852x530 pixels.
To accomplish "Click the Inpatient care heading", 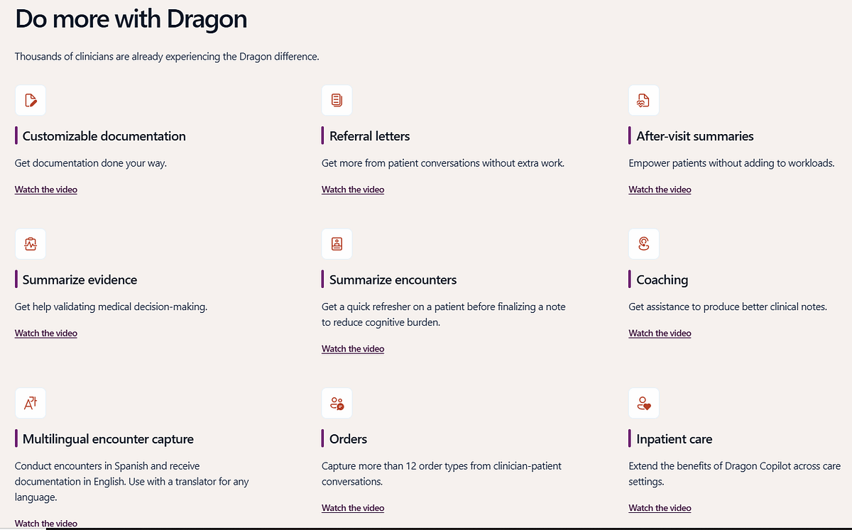I will pyautogui.click(x=674, y=439).
